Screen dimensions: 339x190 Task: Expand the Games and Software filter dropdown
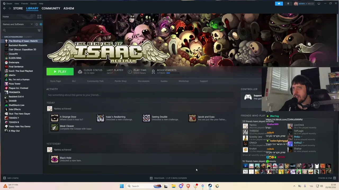pyautogui.click(x=32, y=24)
